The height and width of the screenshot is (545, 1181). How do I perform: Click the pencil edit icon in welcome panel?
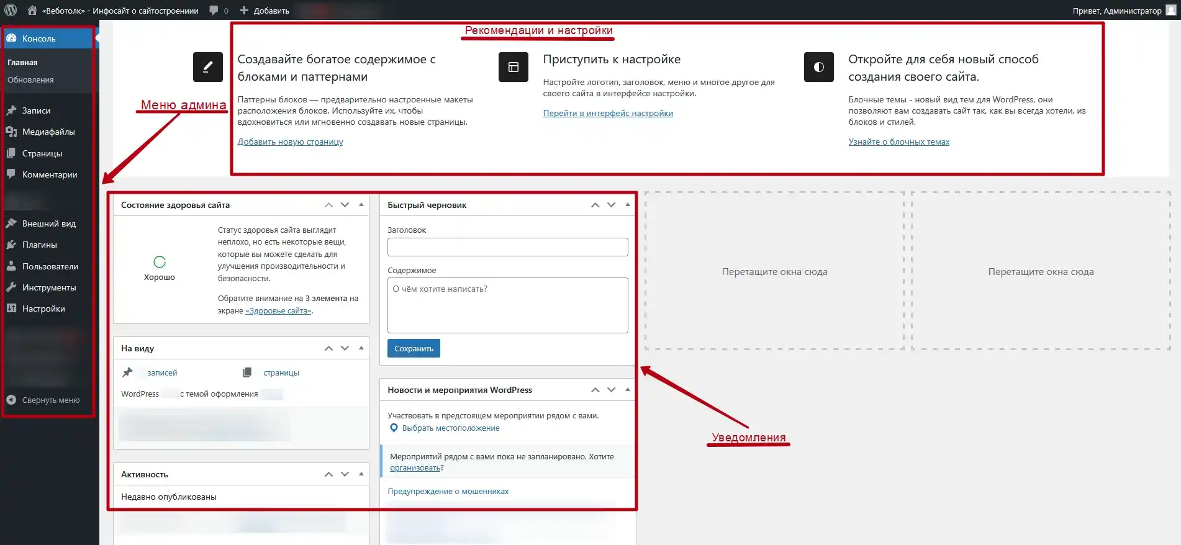coord(208,67)
